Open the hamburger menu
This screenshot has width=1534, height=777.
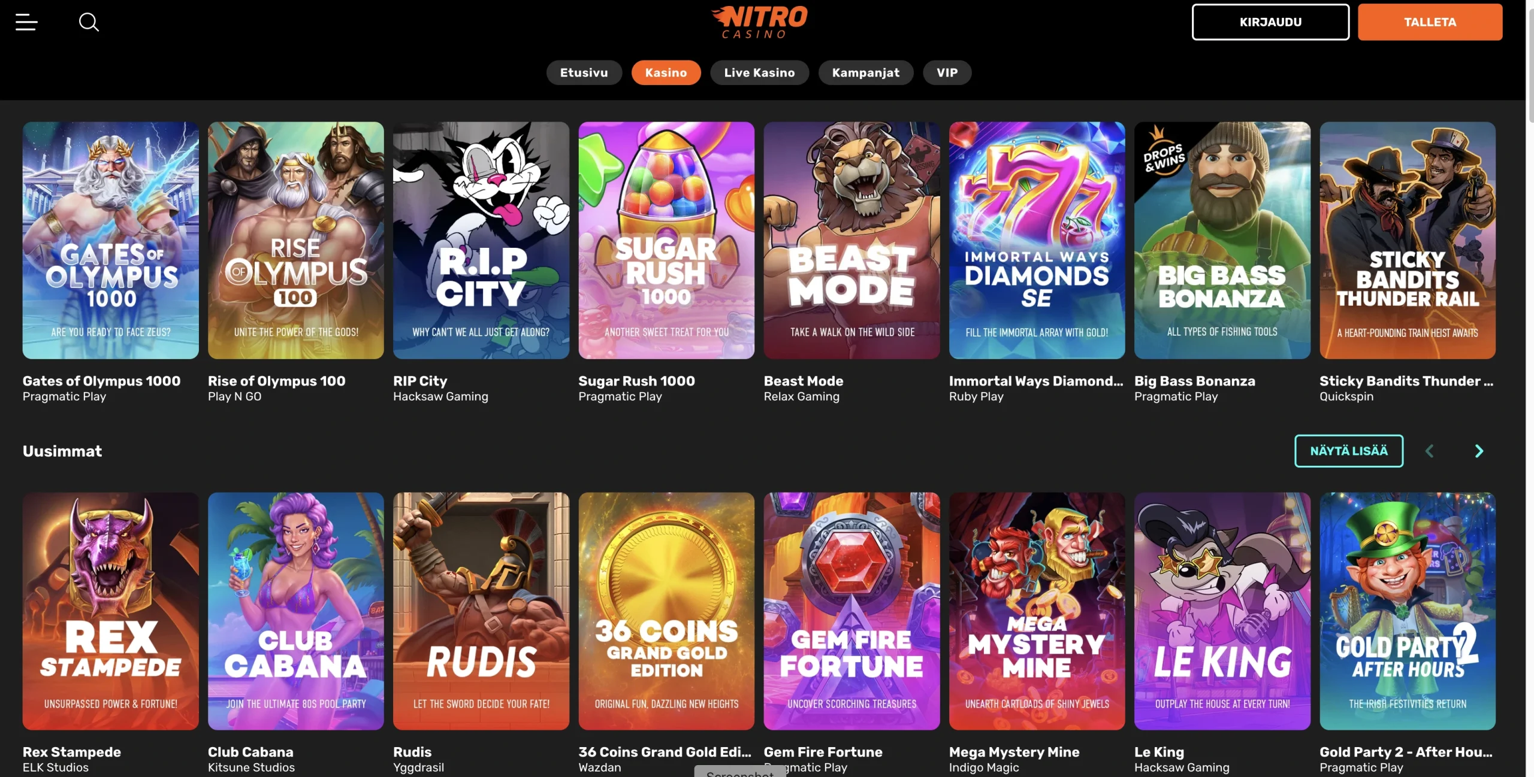(x=26, y=22)
